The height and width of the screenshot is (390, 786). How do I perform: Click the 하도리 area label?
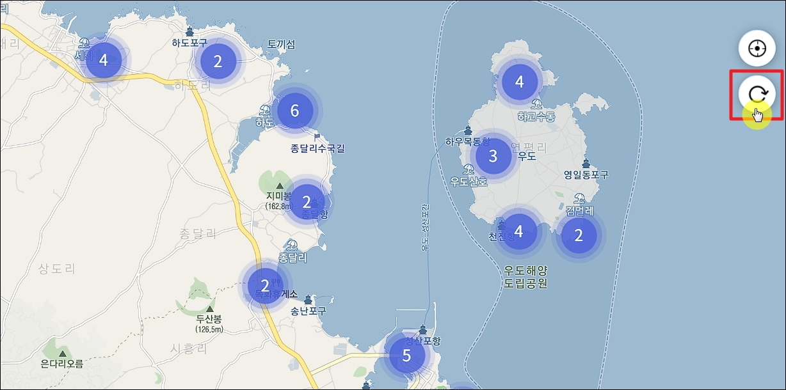[193, 84]
